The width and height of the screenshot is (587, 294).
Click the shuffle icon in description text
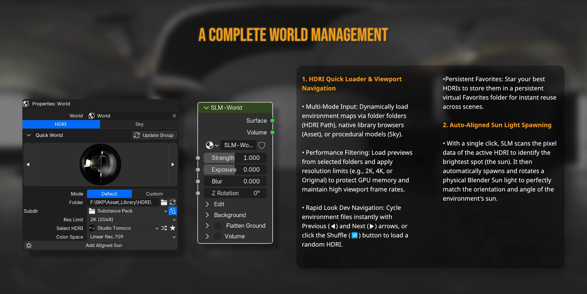354,235
